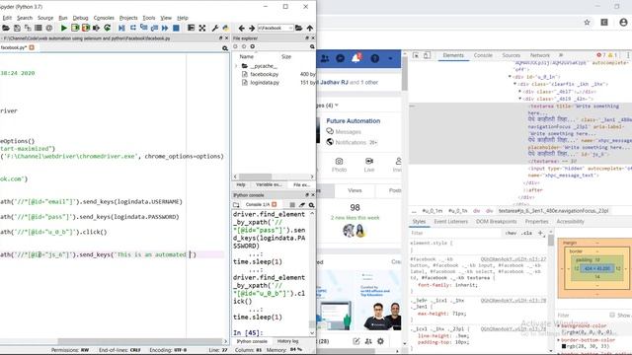The height and width of the screenshot is (355, 632).
Task: Go forward in working directory history
Action: click(252, 28)
